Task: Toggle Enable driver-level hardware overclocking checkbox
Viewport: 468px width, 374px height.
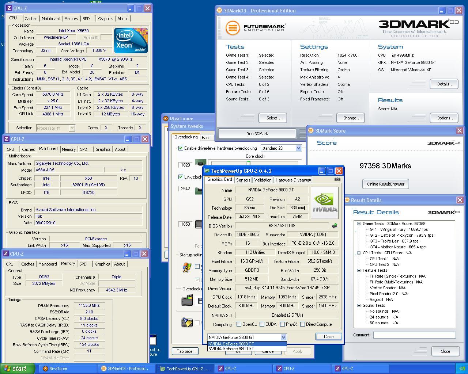Action: pos(181,148)
